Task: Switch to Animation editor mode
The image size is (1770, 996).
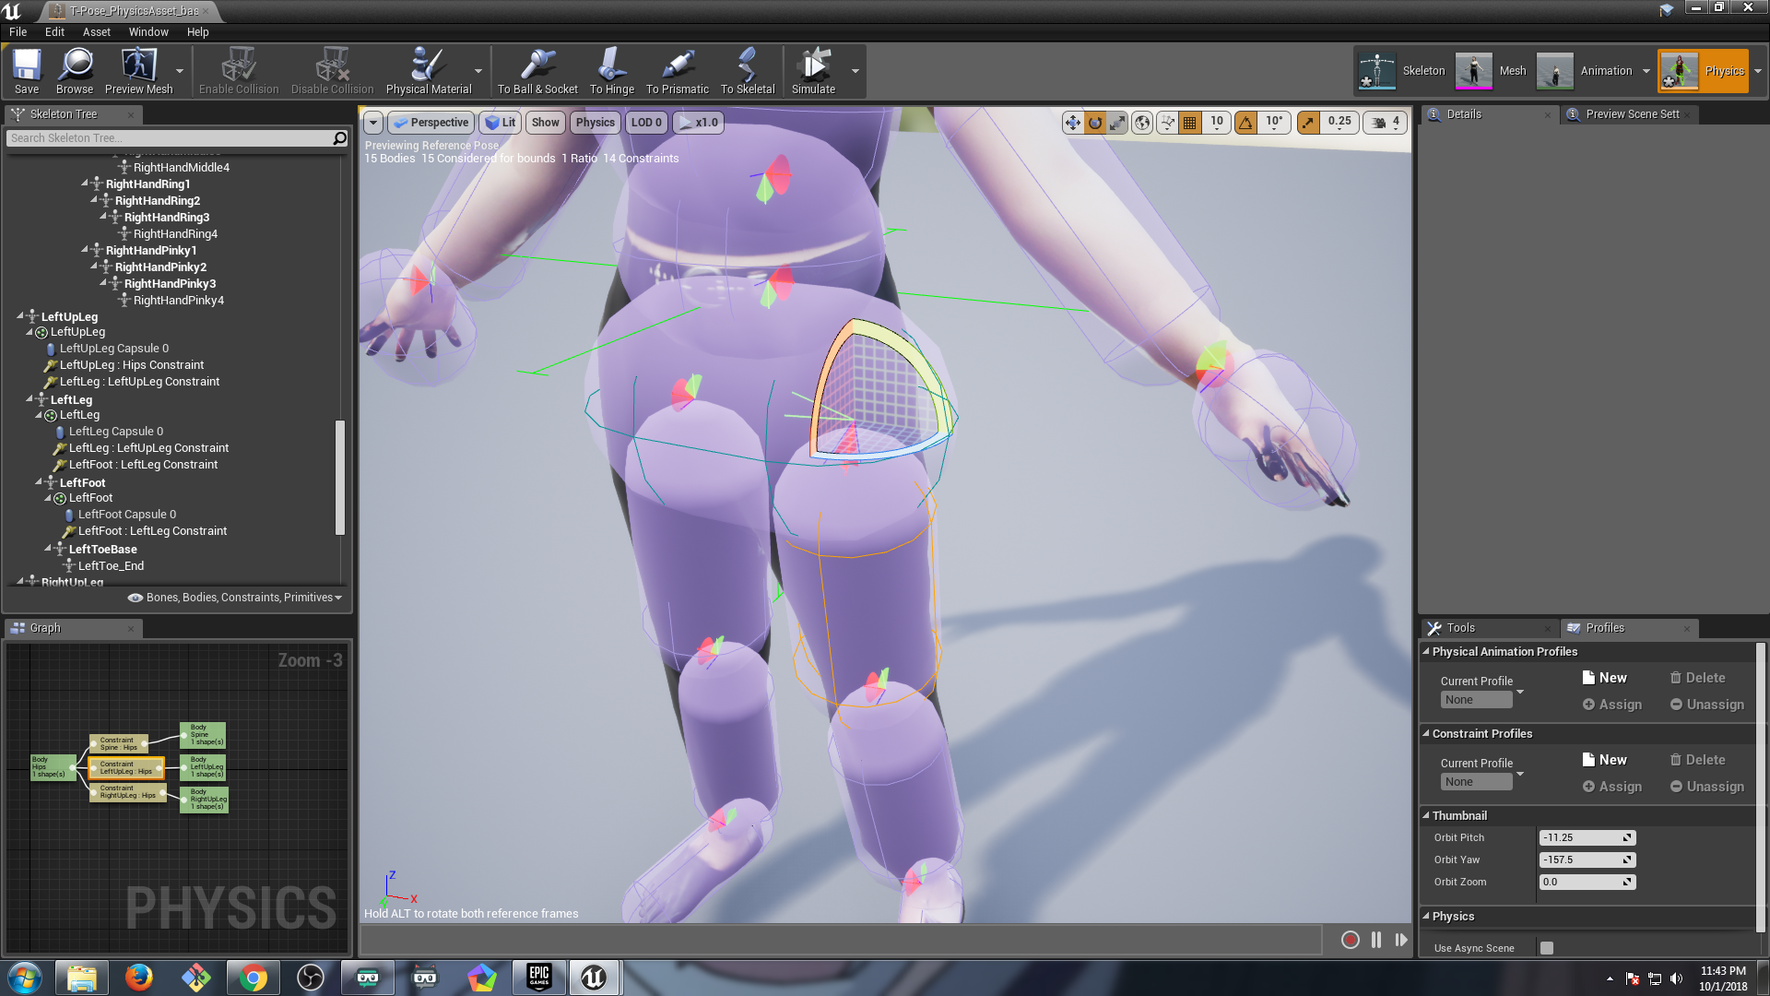Action: 1585,71
